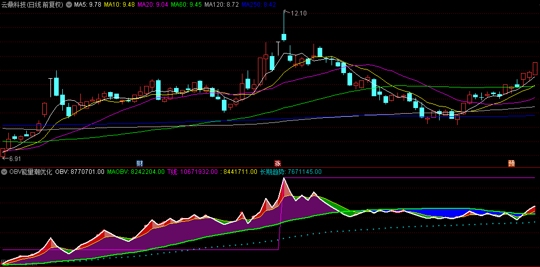Select the OBV能量潮优化 indicator name
Image resolution: width=540 pixels, height=267 pixels.
(30, 172)
